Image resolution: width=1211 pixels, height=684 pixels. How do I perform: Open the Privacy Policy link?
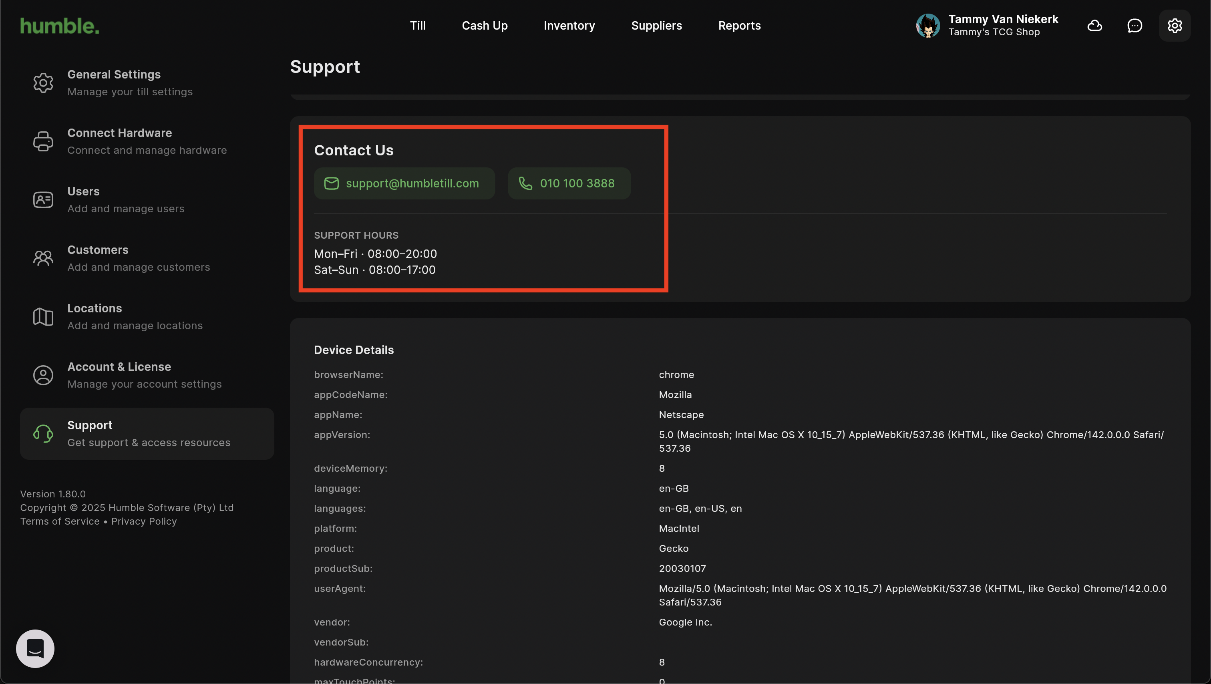[x=144, y=521]
